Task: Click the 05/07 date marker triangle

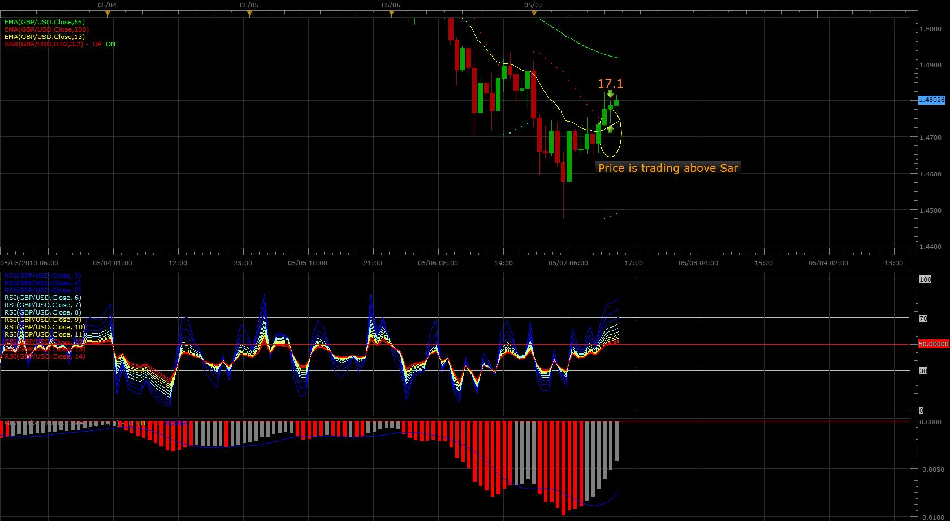Action: tap(534, 14)
